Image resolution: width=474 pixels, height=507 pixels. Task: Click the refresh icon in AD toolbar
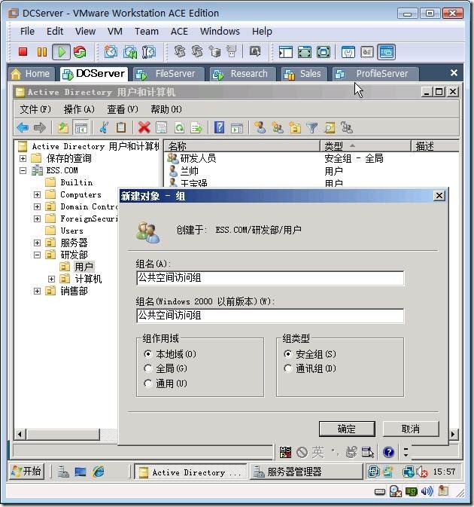[179, 128]
